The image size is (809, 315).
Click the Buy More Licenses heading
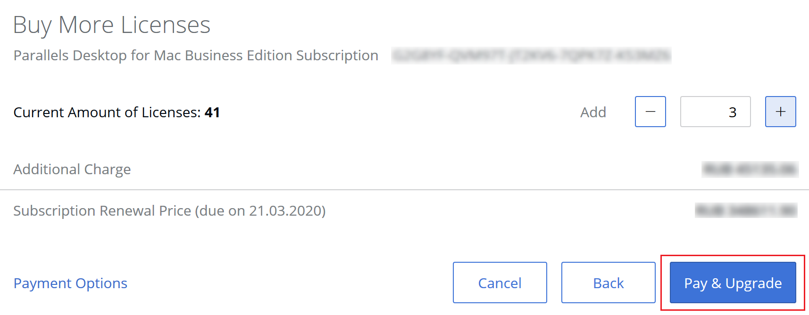point(111,25)
